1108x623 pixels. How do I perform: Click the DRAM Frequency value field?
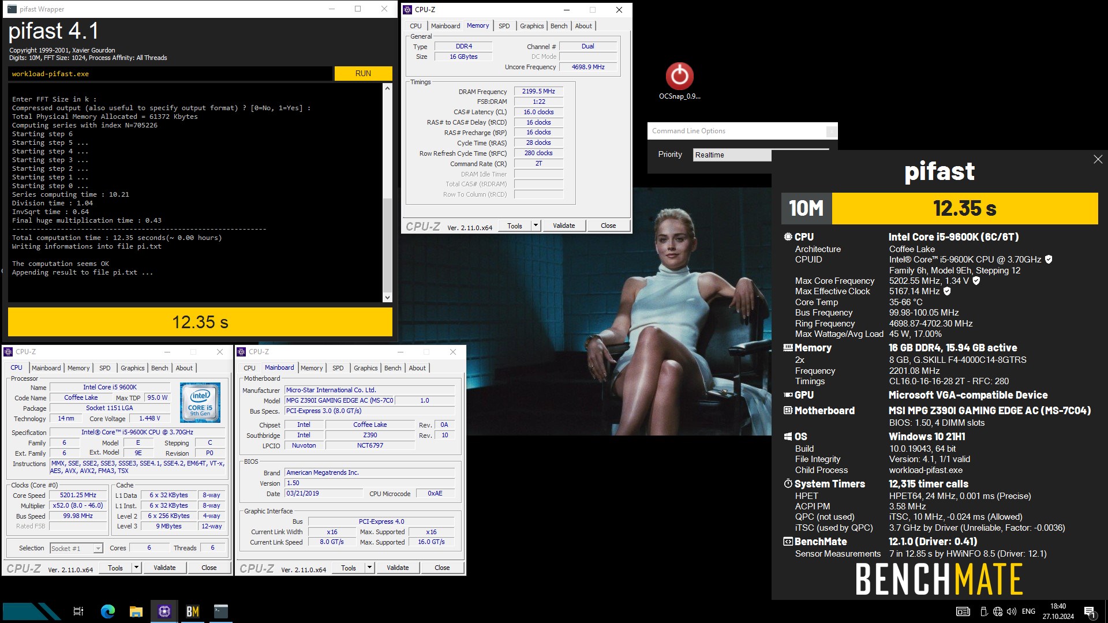pyautogui.click(x=538, y=91)
